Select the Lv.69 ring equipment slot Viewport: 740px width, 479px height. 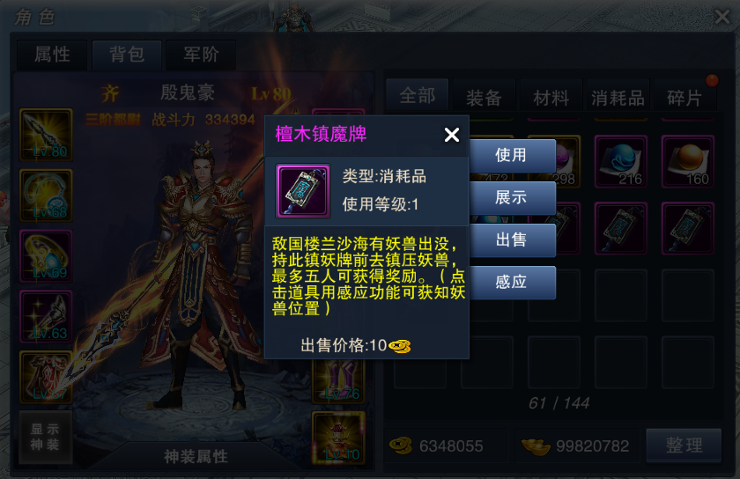[46, 255]
